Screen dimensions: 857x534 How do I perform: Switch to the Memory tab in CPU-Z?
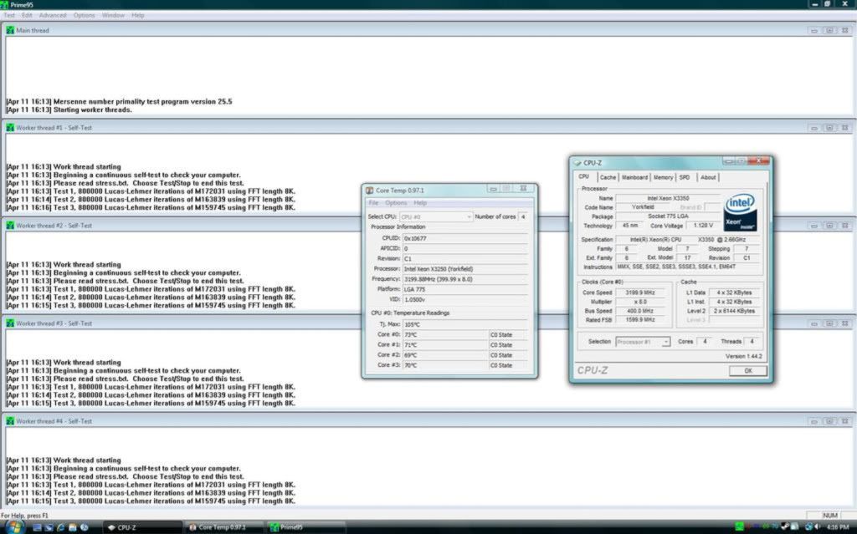[x=663, y=177]
